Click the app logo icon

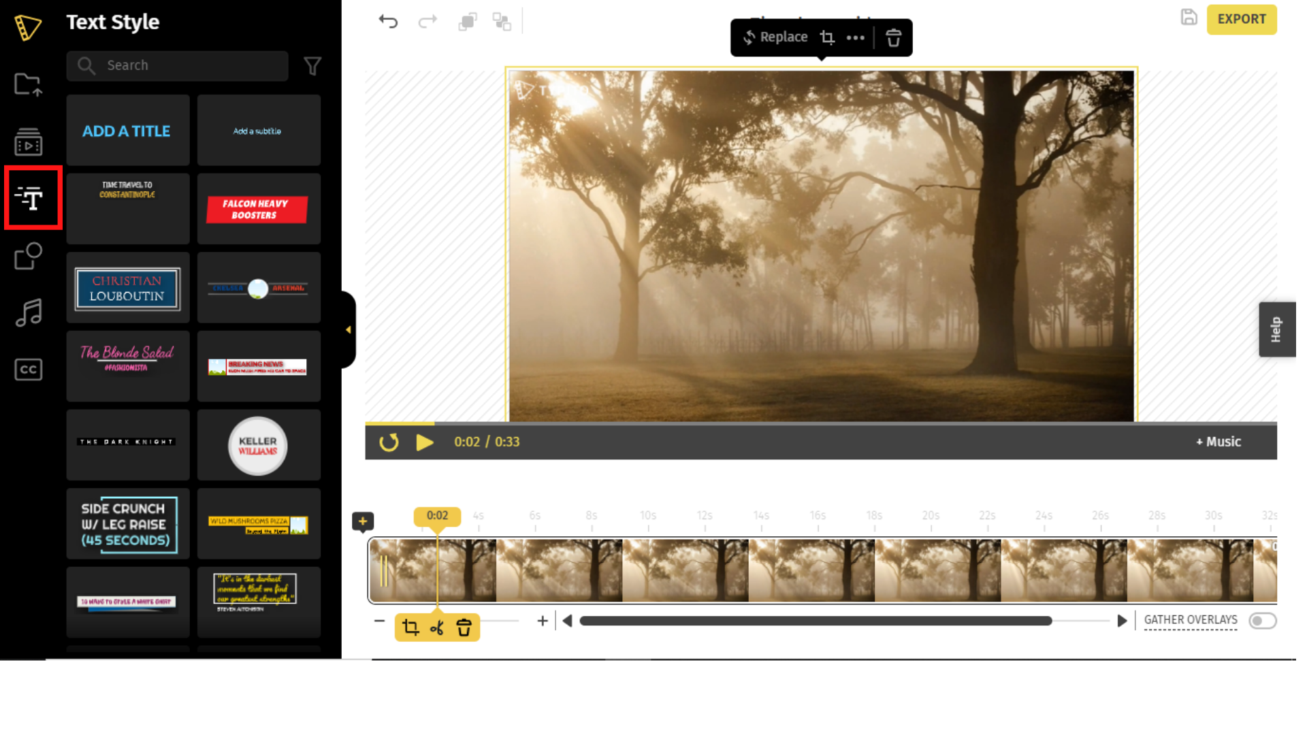(x=28, y=27)
